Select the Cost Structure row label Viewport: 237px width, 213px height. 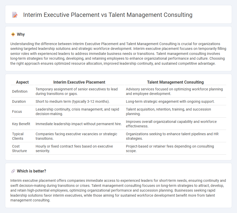click(19, 149)
